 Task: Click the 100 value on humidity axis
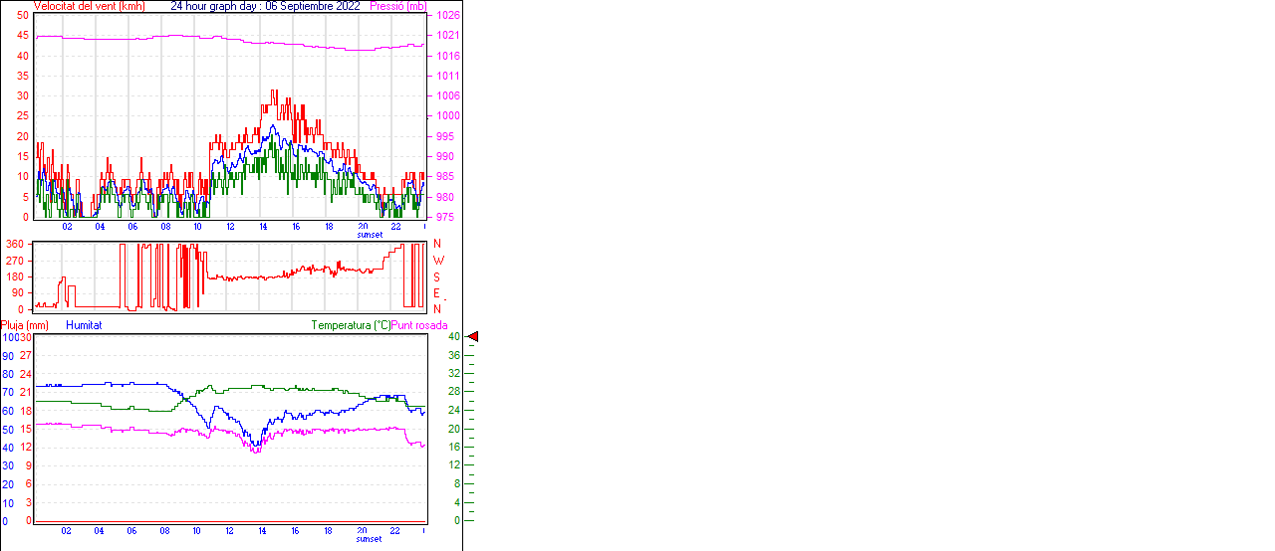click(9, 337)
